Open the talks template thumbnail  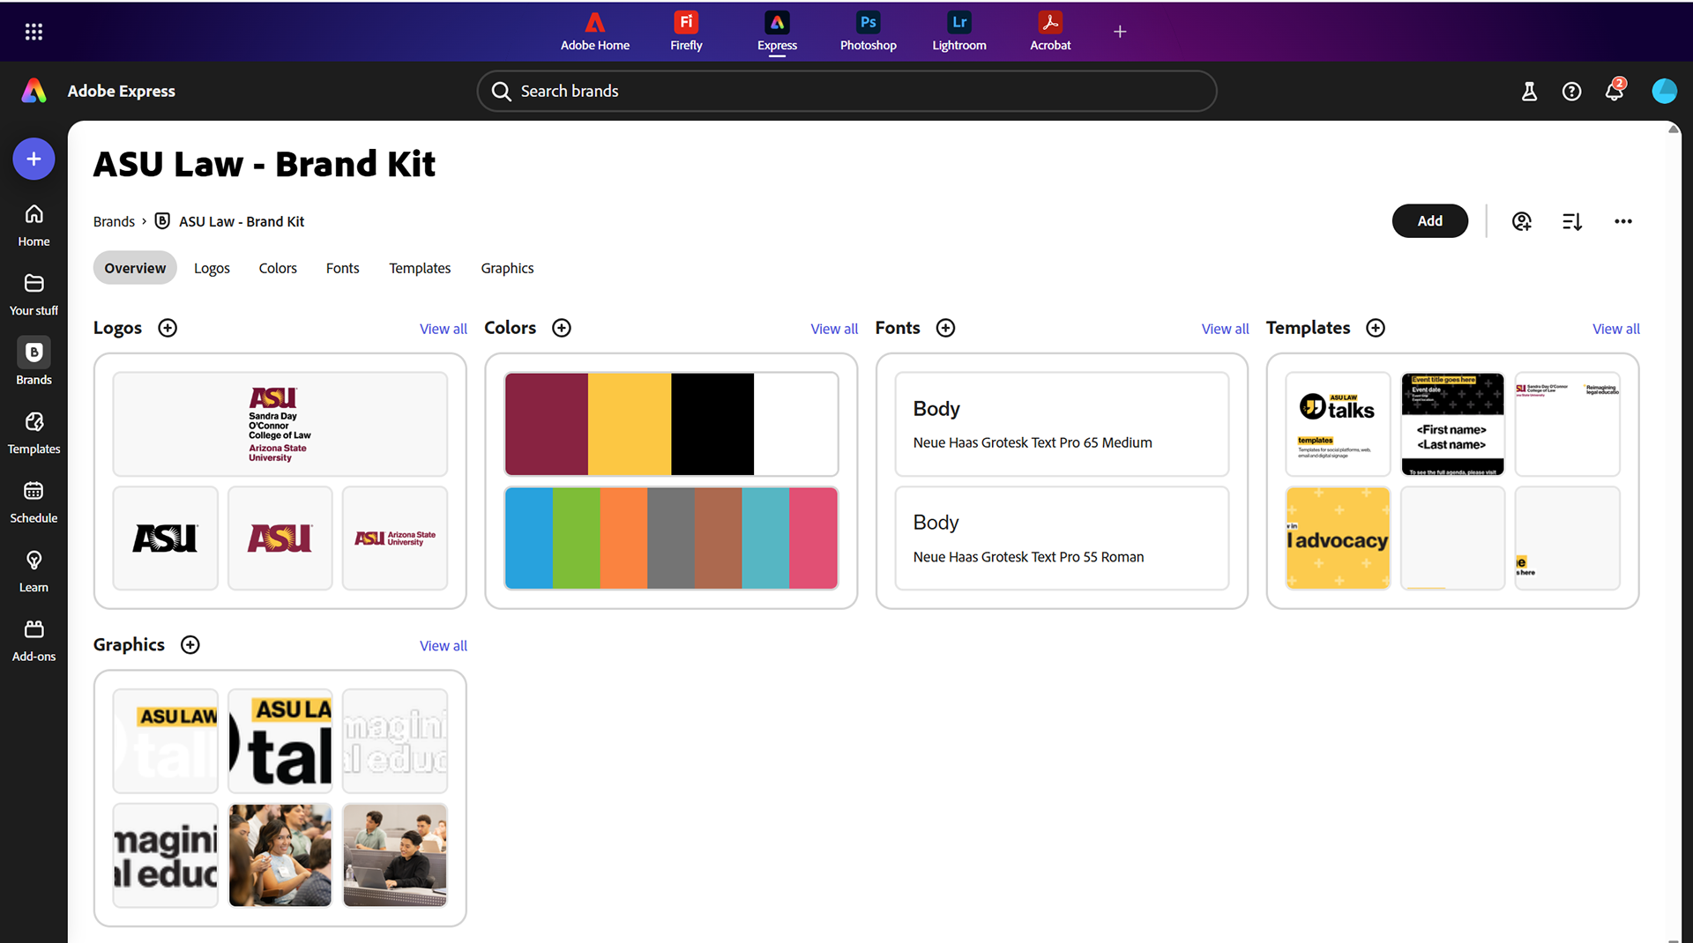[x=1338, y=424]
